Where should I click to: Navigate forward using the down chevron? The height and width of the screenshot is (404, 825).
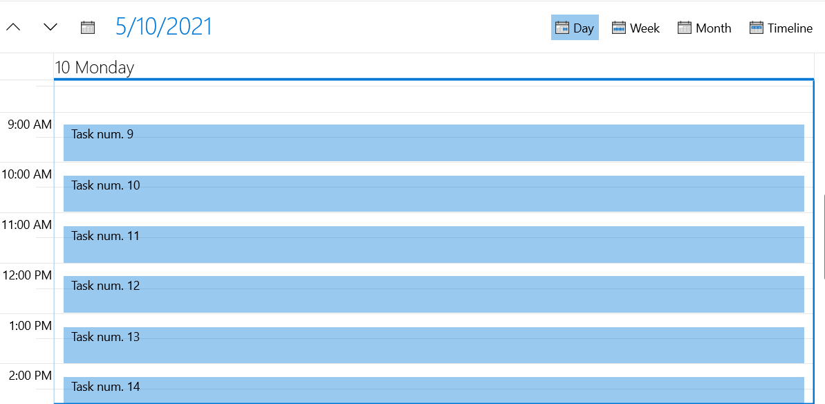(49, 26)
